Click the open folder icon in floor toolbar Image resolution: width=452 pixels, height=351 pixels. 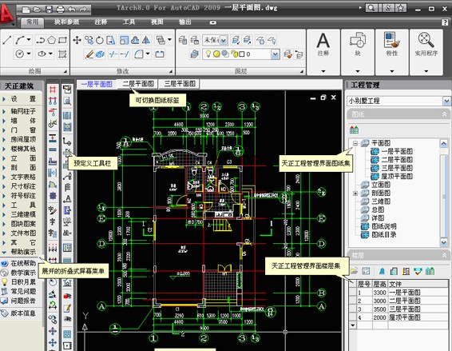tap(355, 271)
